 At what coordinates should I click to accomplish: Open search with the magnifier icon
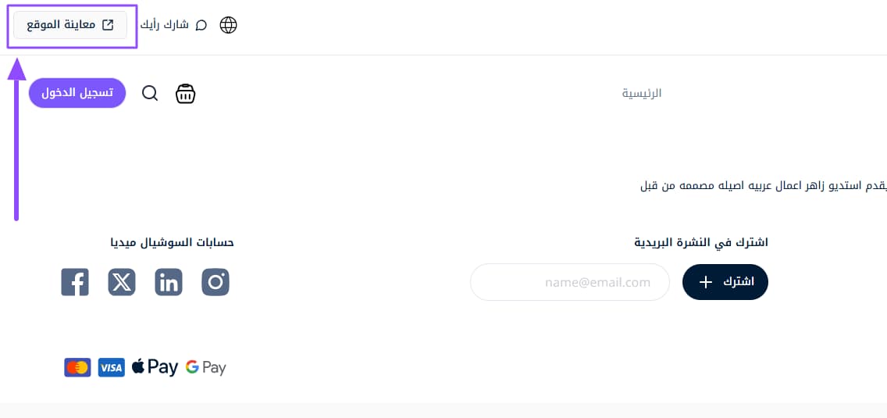(x=150, y=94)
